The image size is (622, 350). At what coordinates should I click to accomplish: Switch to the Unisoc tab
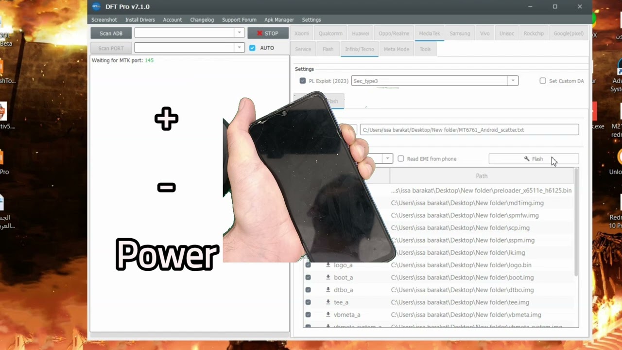pyautogui.click(x=507, y=34)
